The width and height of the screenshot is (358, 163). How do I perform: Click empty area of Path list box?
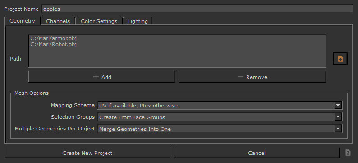[x=177, y=57]
